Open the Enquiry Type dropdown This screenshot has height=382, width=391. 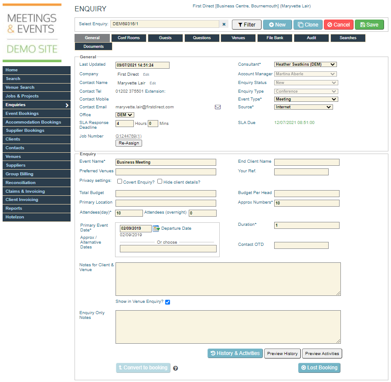[306, 91]
